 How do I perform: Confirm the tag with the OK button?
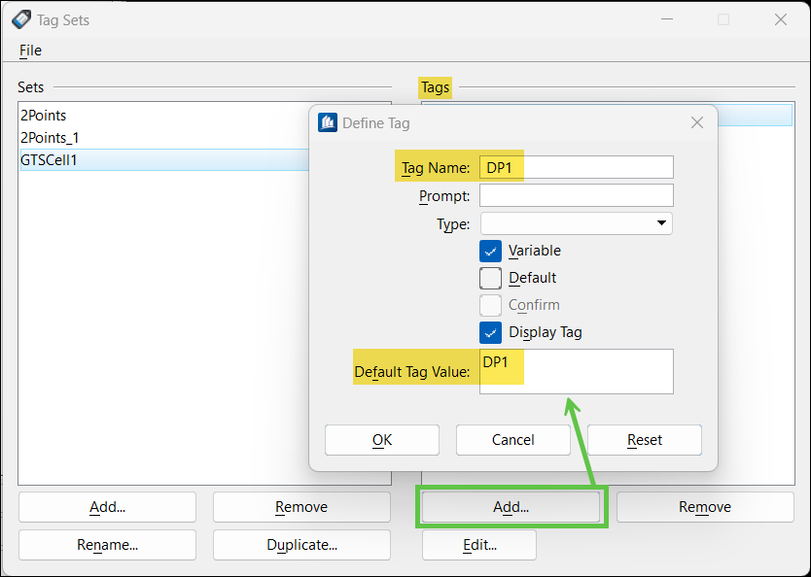tap(381, 440)
